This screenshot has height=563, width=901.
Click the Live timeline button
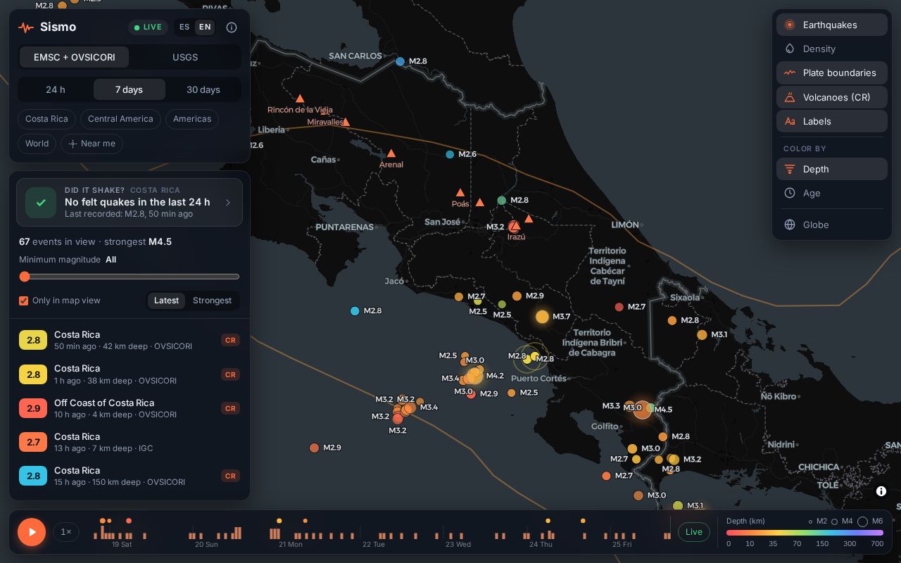pos(694,532)
